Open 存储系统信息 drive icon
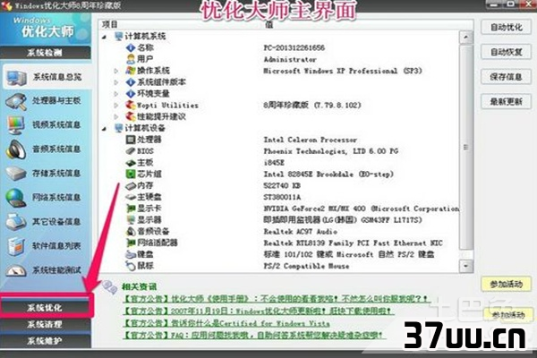The height and width of the screenshot is (358, 537). (x=16, y=174)
